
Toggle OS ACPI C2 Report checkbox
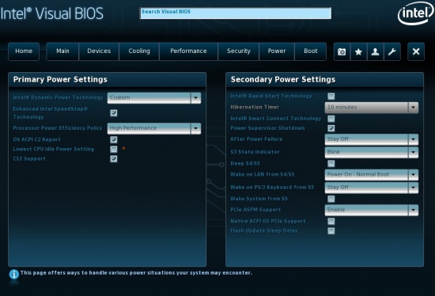coord(113,139)
